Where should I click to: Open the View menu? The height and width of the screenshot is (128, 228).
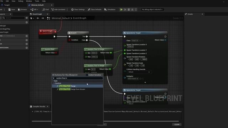14,1
